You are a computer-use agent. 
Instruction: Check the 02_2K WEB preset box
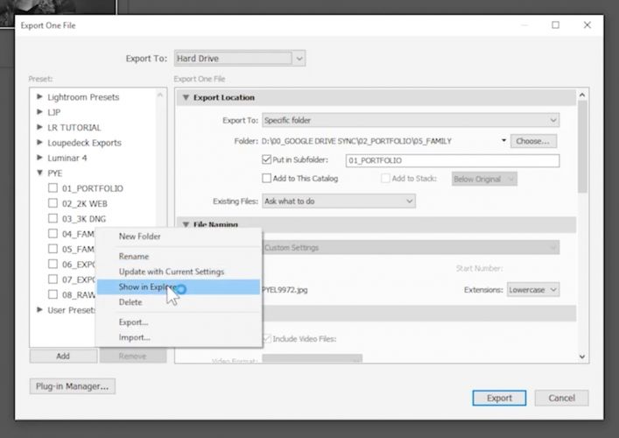tap(53, 203)
